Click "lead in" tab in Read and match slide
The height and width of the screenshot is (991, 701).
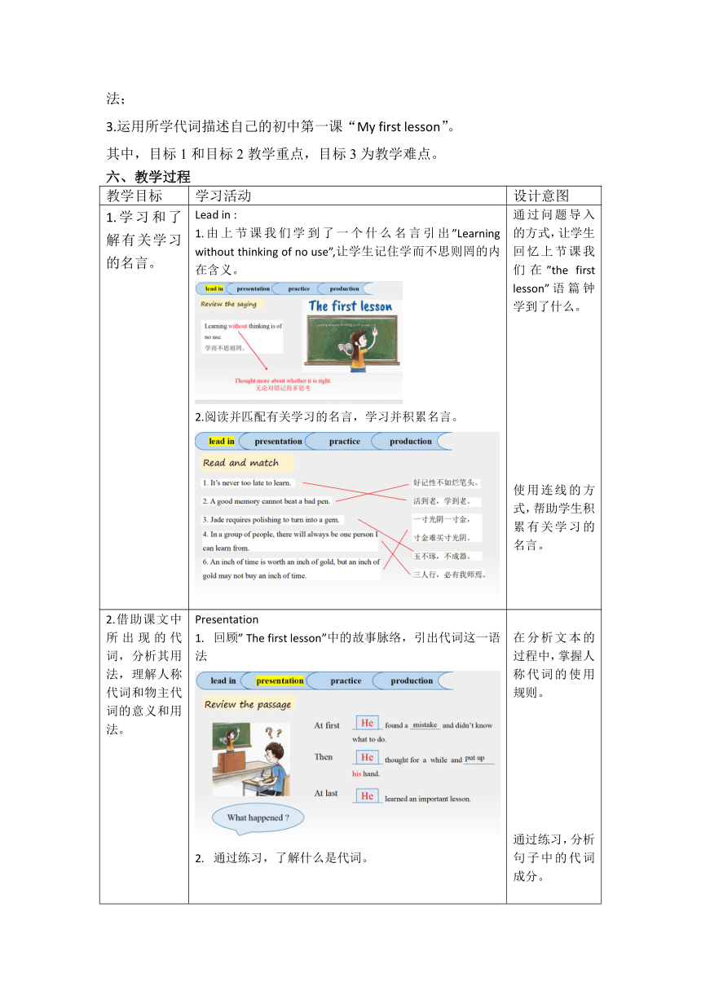[x=222, y=442]
